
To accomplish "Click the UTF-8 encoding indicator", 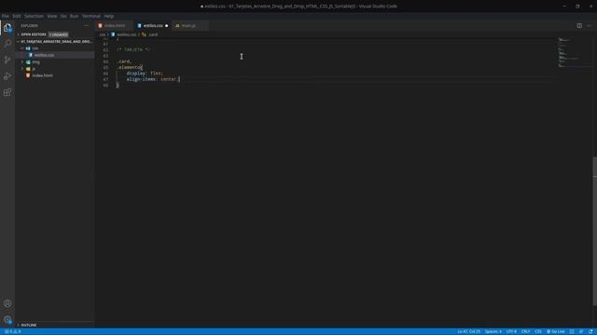I will point(511,331).
